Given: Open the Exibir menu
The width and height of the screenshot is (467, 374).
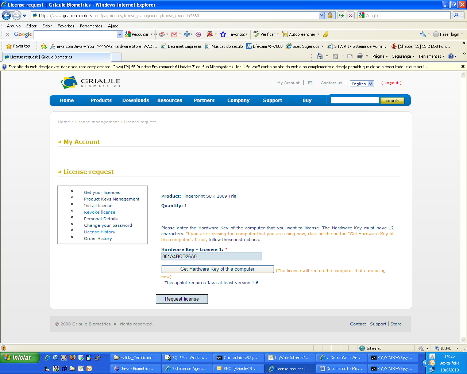Looking at the screenshot, I should pyautogui.click(x=47, y=26).
